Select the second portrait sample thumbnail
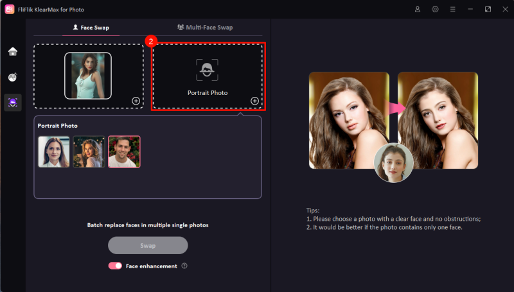The height and width of the screenshot is (292, 514). coord(89,151)
